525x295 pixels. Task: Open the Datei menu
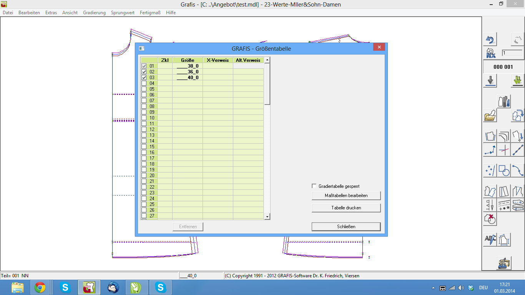pos(8,13)
